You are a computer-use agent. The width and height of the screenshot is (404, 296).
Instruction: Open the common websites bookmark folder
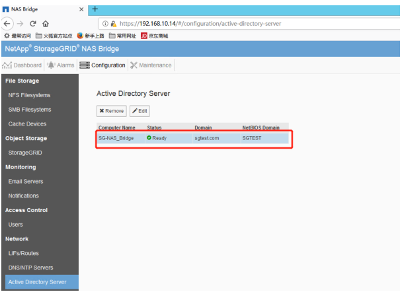click(x=122, y=36)
